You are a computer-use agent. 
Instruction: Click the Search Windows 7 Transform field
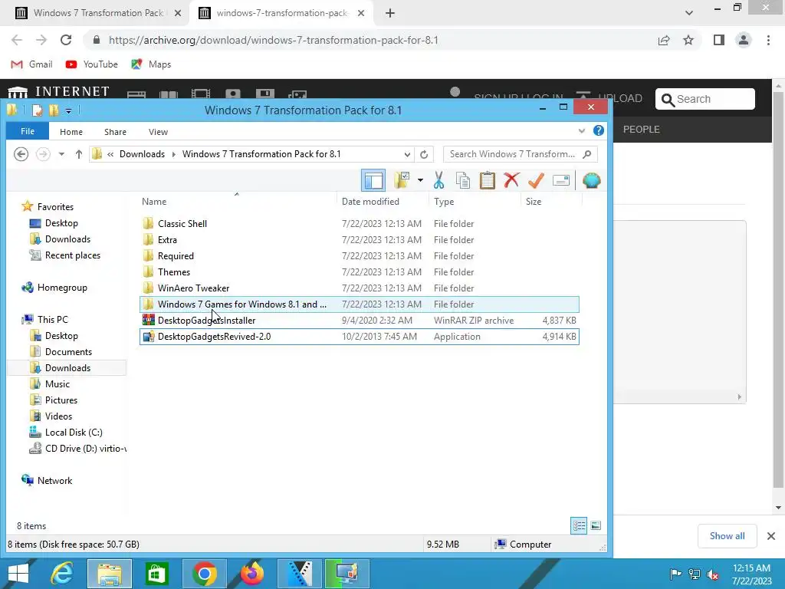[521, 153]
